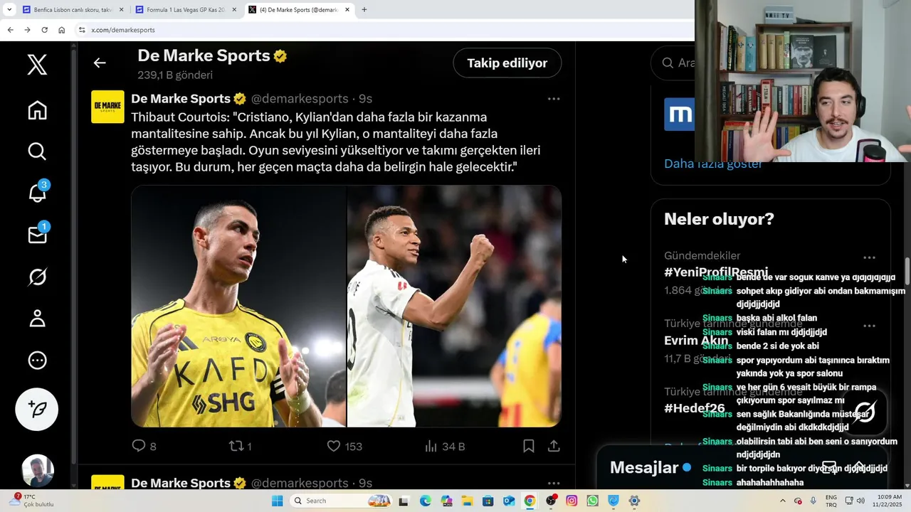Screen dimensions: 911x512
Task: Open WhatsApp from the taskbar
Action: coord(592,501)
